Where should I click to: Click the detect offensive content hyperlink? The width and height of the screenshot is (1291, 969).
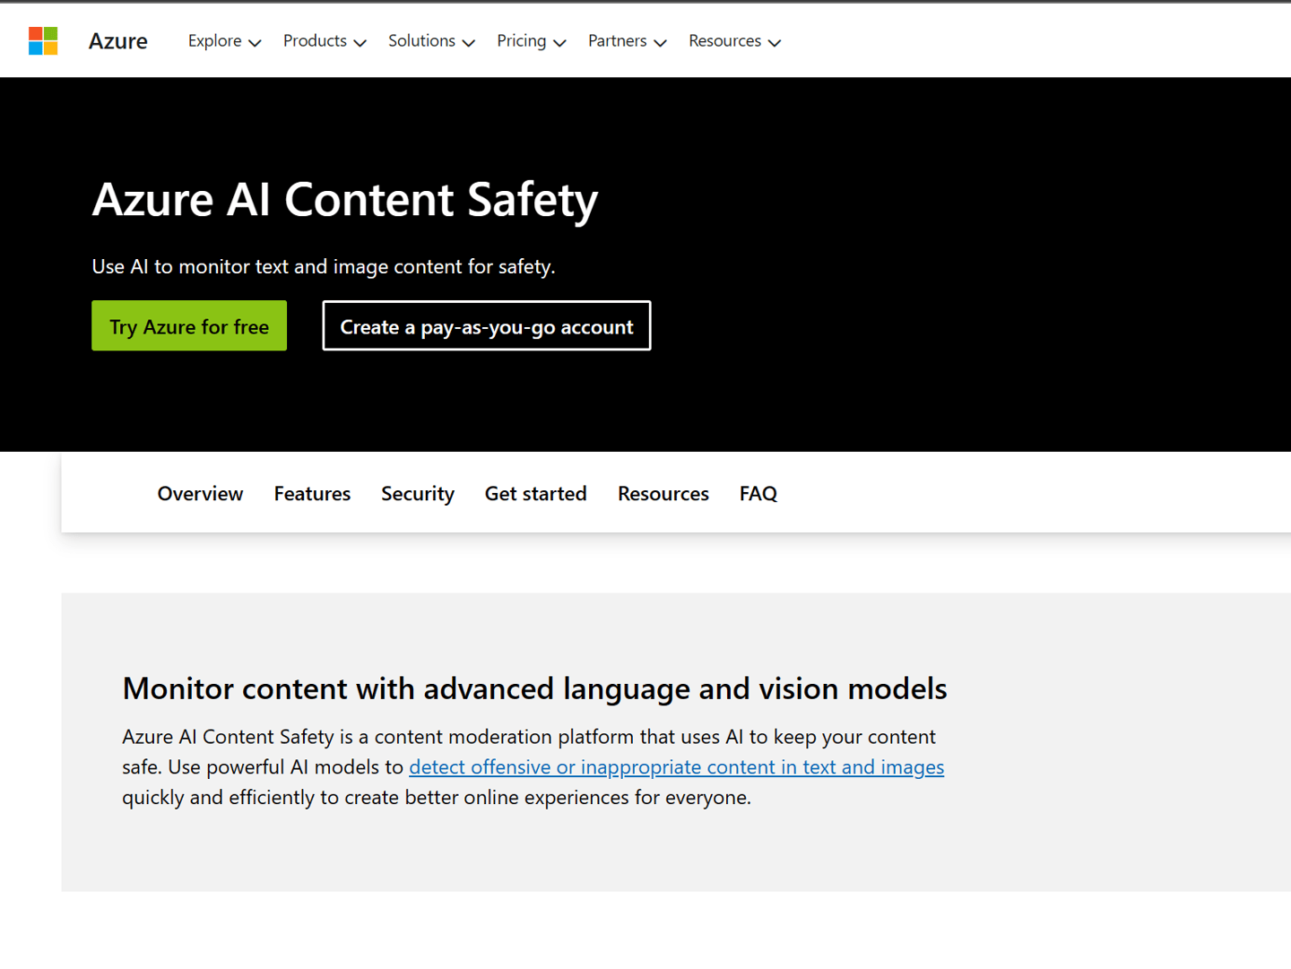coord(676,767)
